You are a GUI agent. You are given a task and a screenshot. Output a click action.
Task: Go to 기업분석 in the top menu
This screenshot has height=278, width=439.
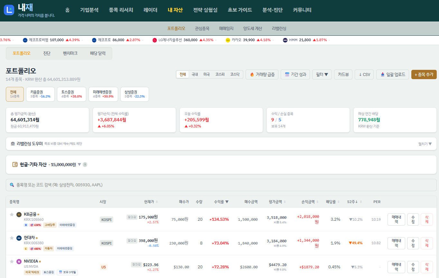coord(89,10)
